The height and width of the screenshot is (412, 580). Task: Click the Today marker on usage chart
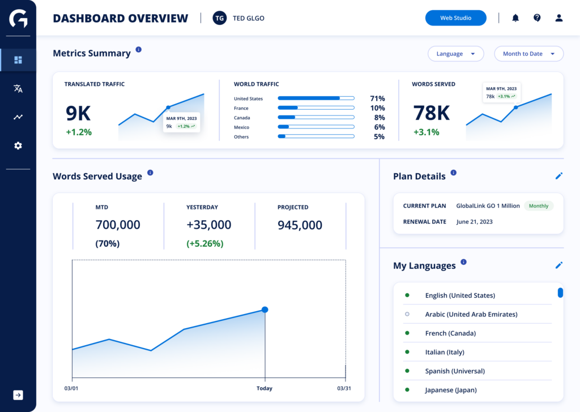[x=265, y=310]
